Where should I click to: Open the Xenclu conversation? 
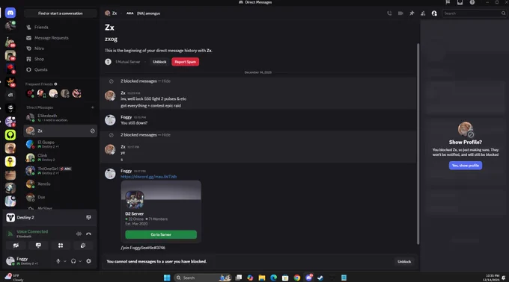tap(61, 184)
